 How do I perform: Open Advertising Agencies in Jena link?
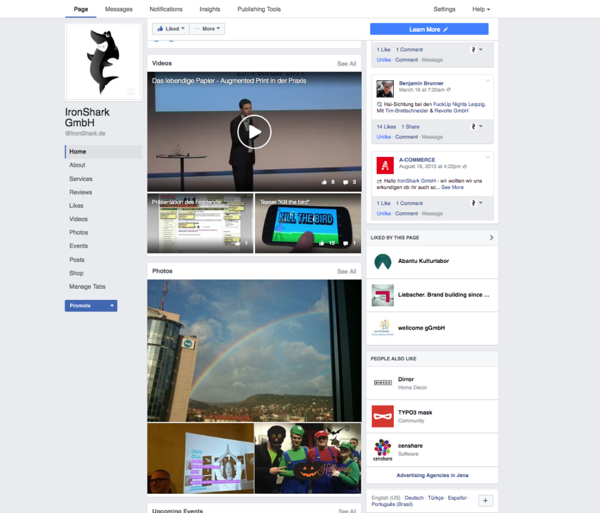432,476
